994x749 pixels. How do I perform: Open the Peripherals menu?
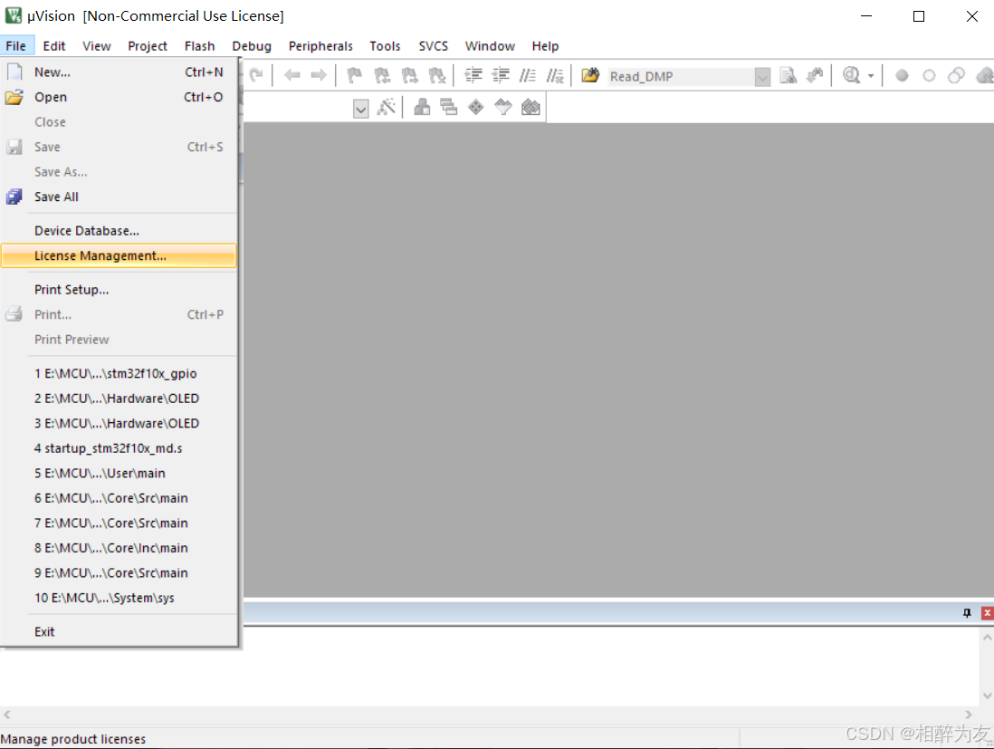(320, 46)
